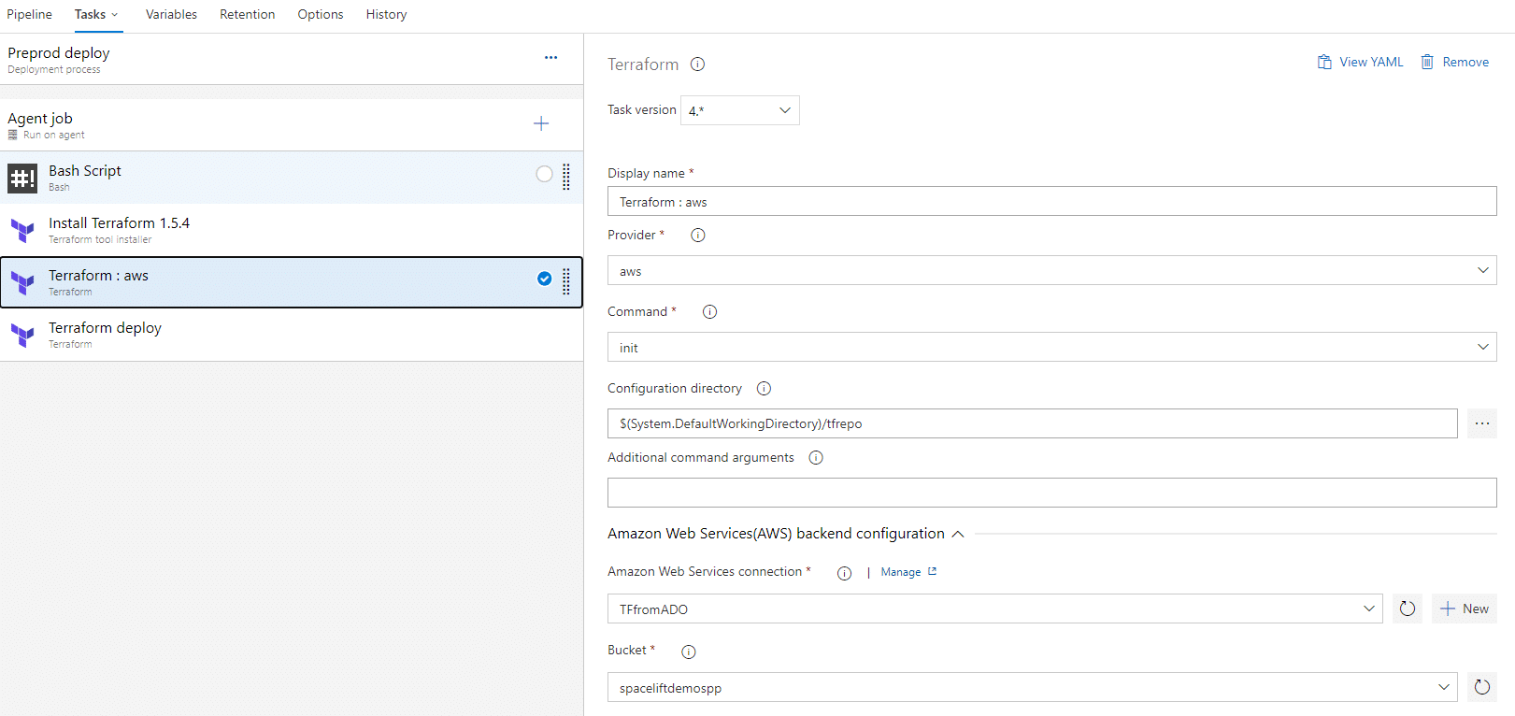Image resolution: width=1515 pixels, height=716 pixels.
Task: Click the Bash Script task icon
Action: point(22,178)
